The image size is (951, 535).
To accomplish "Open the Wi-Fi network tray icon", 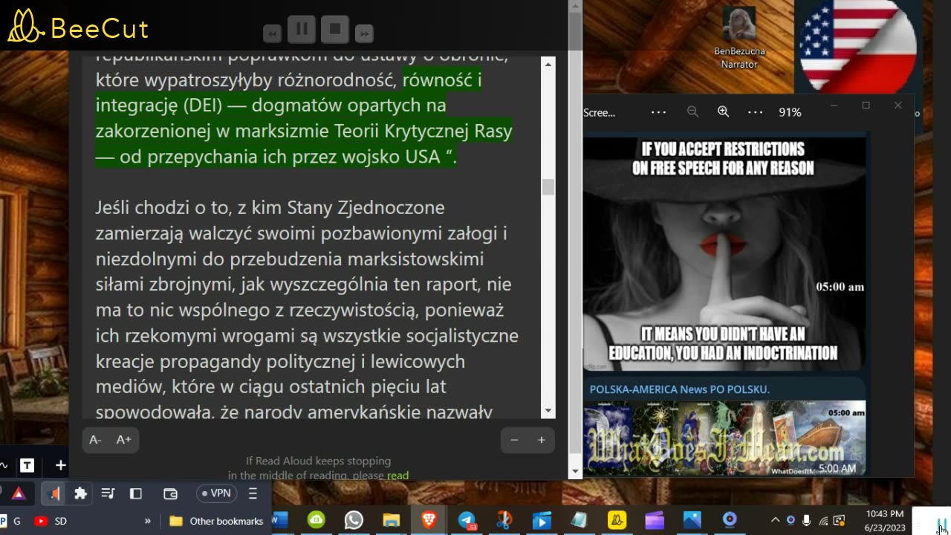I will coord(823,520).
